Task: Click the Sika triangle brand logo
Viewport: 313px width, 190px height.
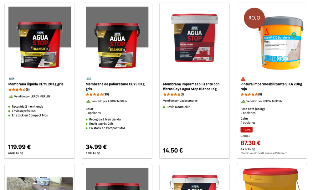Action: 243,79
